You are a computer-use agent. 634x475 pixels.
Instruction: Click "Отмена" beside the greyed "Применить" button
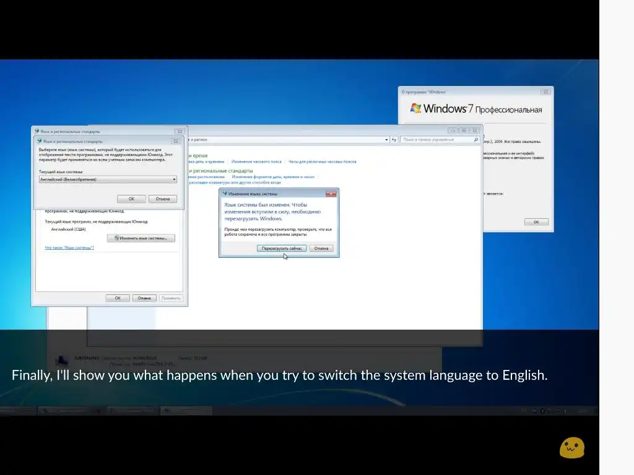coord(144,298)
